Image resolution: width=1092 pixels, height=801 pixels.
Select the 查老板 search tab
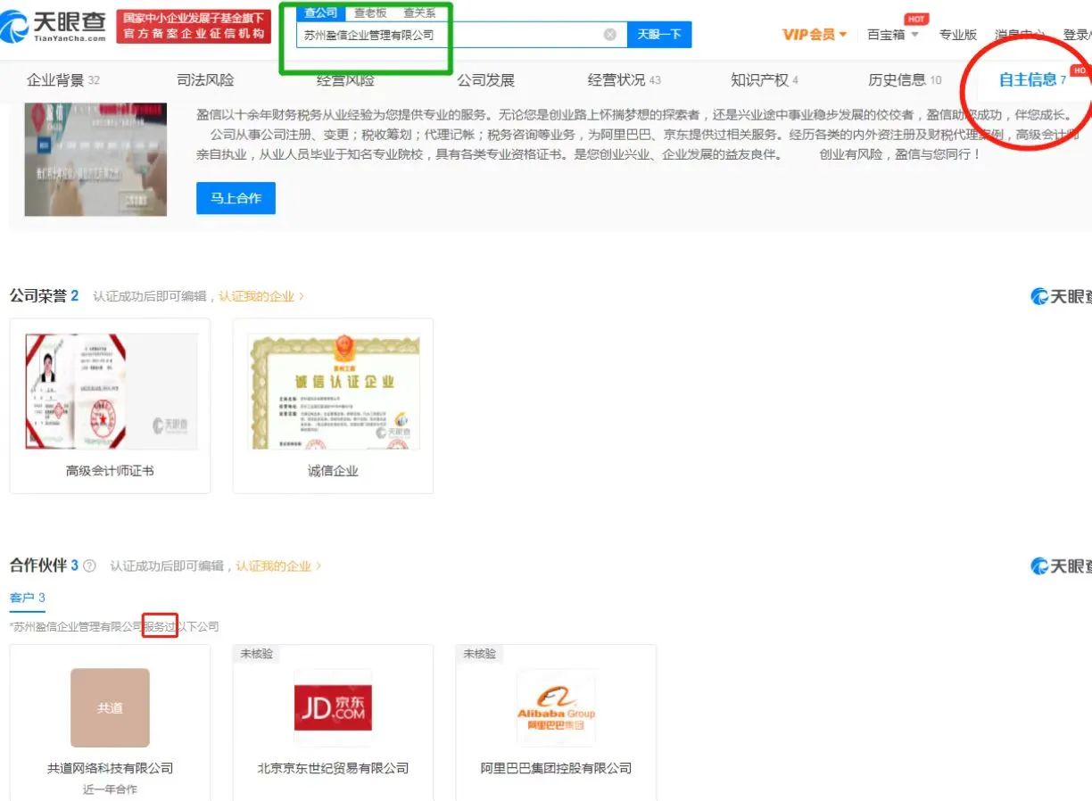click(x=370, y=12)
